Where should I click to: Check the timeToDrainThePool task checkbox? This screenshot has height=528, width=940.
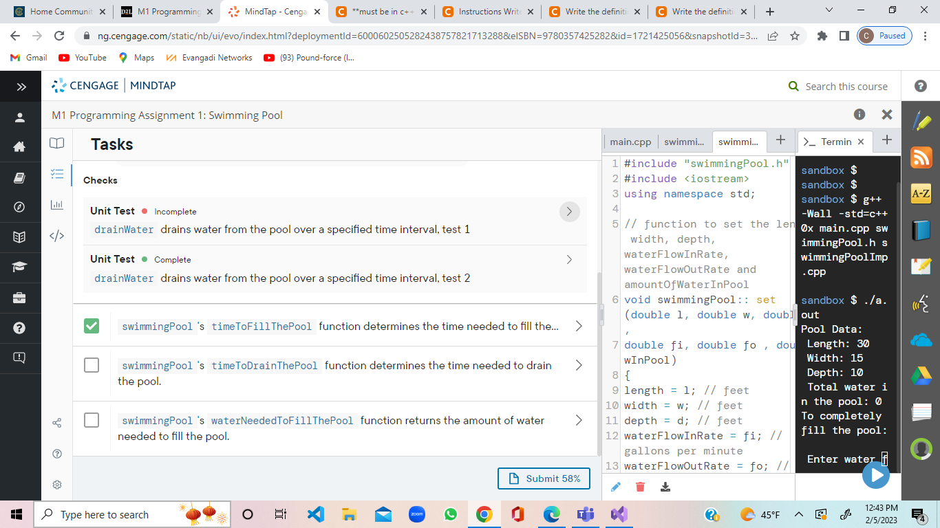[92, 365]
